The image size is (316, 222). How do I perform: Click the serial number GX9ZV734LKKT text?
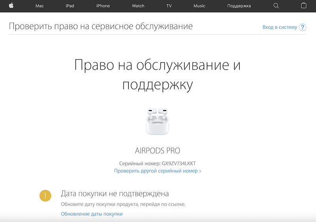pyautogui.click(x=179, y=164)
